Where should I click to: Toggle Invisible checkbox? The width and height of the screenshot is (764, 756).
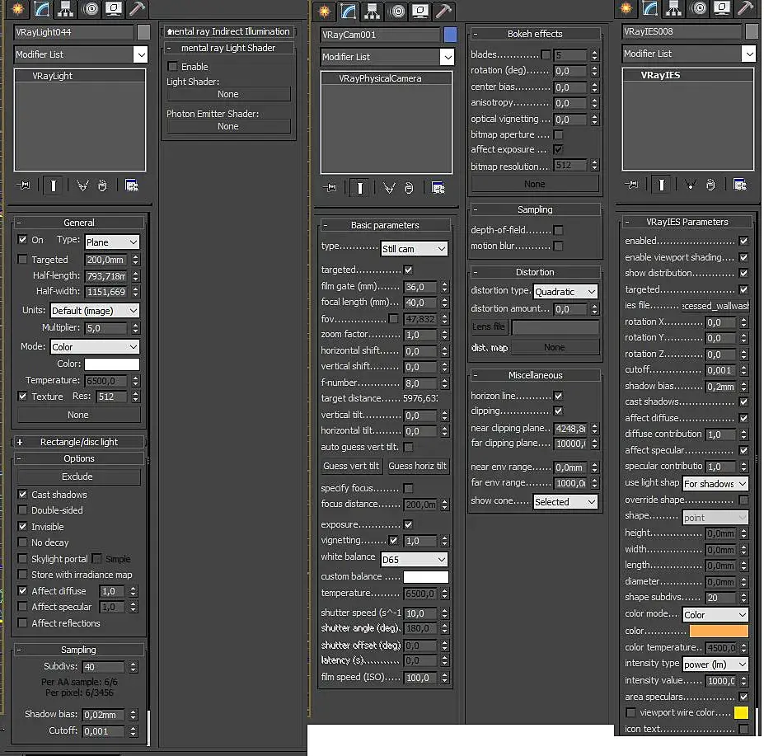(x=22, y=527)
